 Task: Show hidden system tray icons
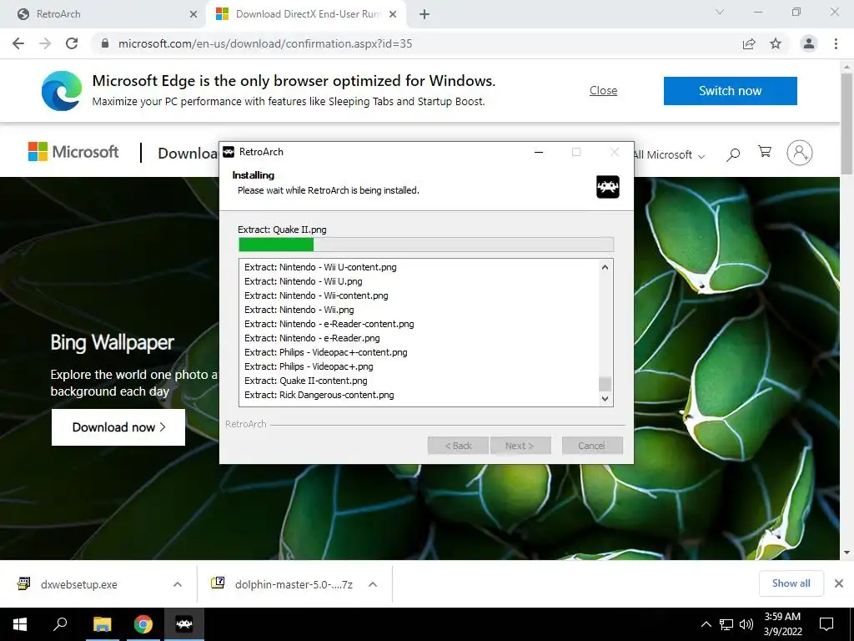tap(706, 624)
